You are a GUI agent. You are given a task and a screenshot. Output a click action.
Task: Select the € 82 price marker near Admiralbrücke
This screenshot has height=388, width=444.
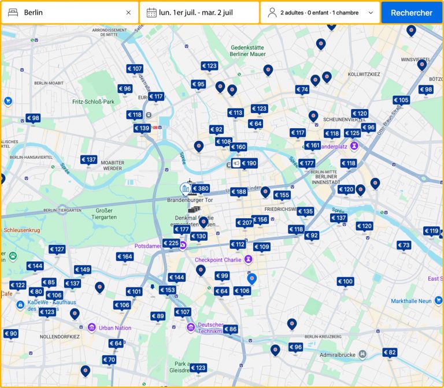click(x=390, y=352)
